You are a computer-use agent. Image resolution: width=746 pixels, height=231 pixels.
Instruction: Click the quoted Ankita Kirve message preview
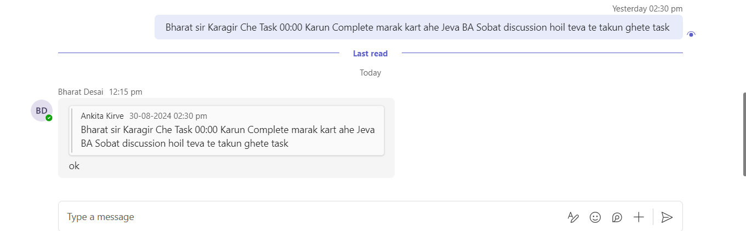pos(227,130)
